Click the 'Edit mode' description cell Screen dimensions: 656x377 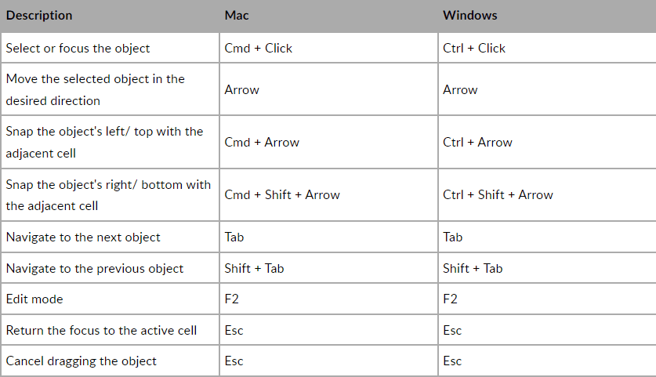[x=34, y=299]
